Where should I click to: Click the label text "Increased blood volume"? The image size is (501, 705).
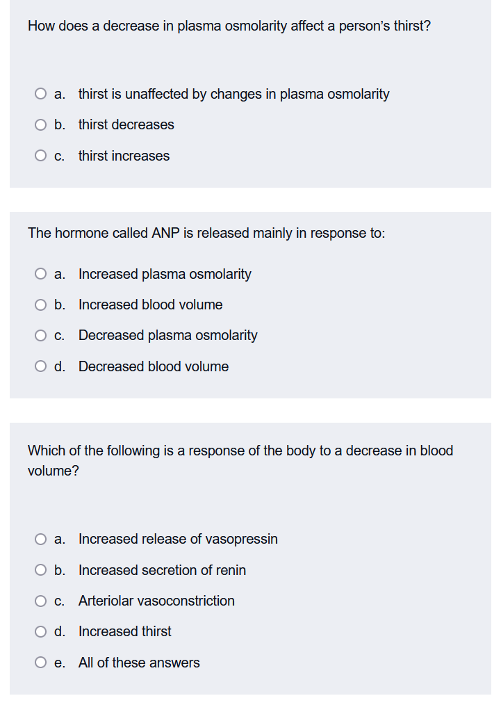[x=150, y=305]
